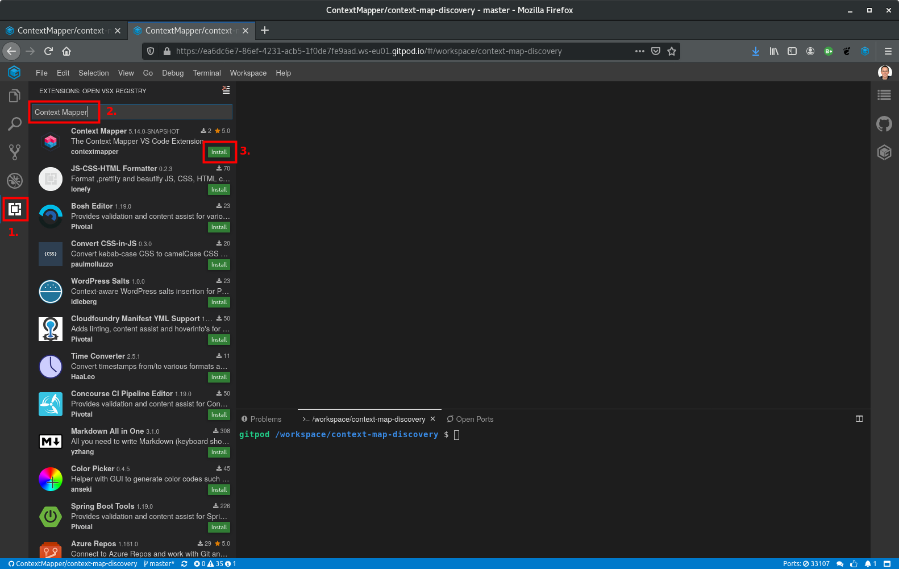Open Firefox downloads panel
Screen dimensions: 899x569
[x=756, y=51]
